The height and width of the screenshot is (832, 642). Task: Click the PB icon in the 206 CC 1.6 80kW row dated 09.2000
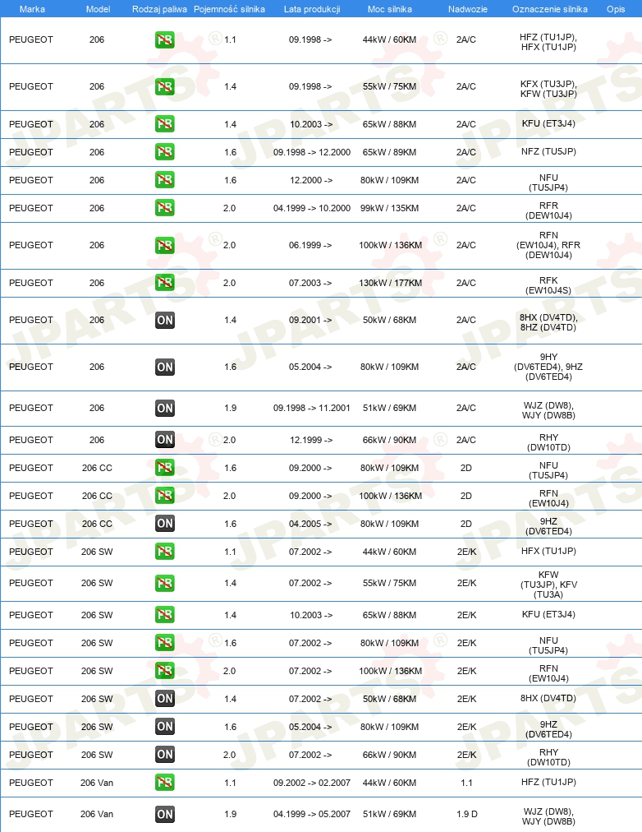click(x=165, y=468)
